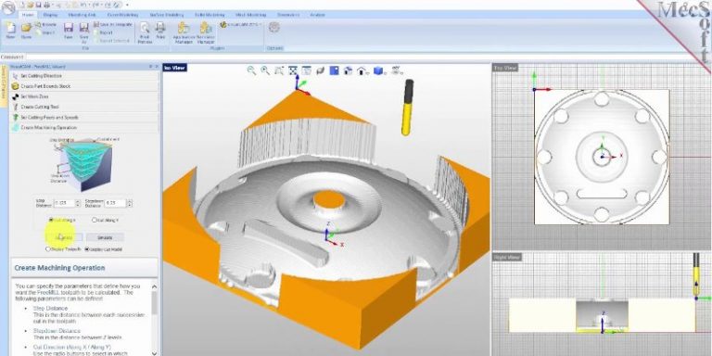This screenshot has width=712, height=356.
Task: Open the collapsed yellow side panel tab
Action: [4, 86]
